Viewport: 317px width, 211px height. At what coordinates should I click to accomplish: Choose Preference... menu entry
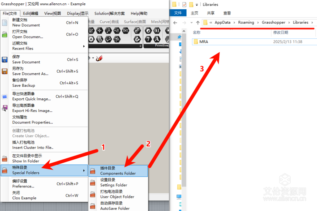[45, 184]
